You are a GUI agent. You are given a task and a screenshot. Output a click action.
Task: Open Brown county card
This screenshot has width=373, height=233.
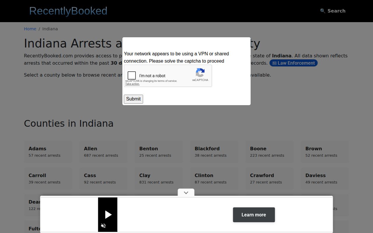click(325, 152)
